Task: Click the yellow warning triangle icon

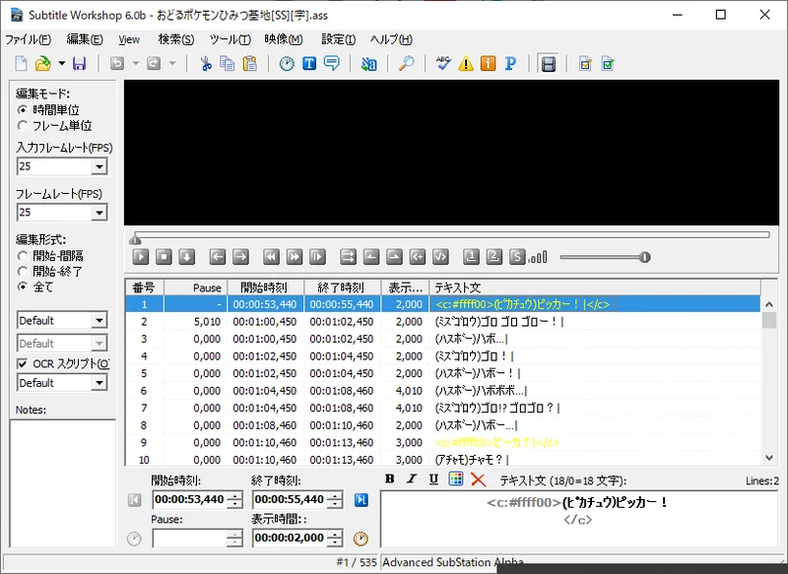Action: click(x=466, y=64)
